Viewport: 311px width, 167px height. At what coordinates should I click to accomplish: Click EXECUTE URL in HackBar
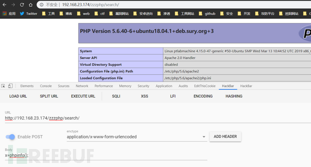pos(83,96)
